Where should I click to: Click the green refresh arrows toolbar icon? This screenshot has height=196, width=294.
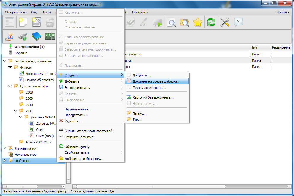211,23
